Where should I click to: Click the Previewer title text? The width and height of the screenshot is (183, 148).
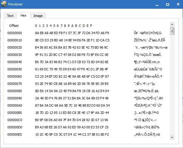click(15, 4)
